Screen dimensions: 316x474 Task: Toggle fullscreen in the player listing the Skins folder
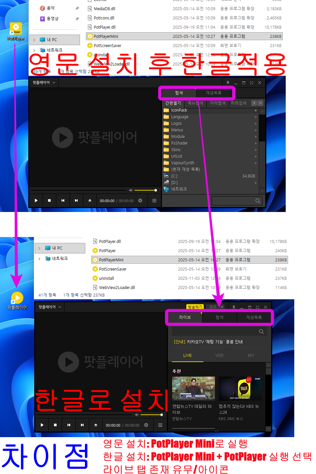(x=251, y=83)
